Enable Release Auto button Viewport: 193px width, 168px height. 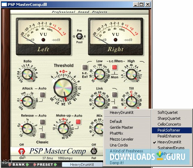click(43, 122)
